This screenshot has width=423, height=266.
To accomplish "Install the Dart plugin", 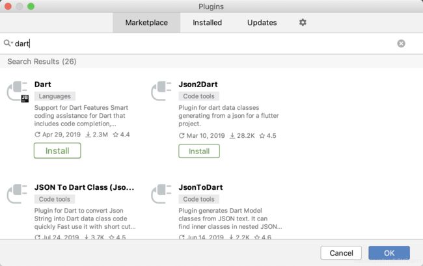I will click(x=57, y=151).
